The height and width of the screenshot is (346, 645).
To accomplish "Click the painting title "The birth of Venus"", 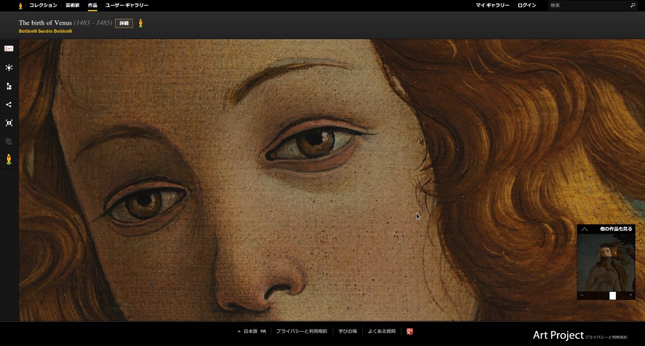I will coord(45,23).
